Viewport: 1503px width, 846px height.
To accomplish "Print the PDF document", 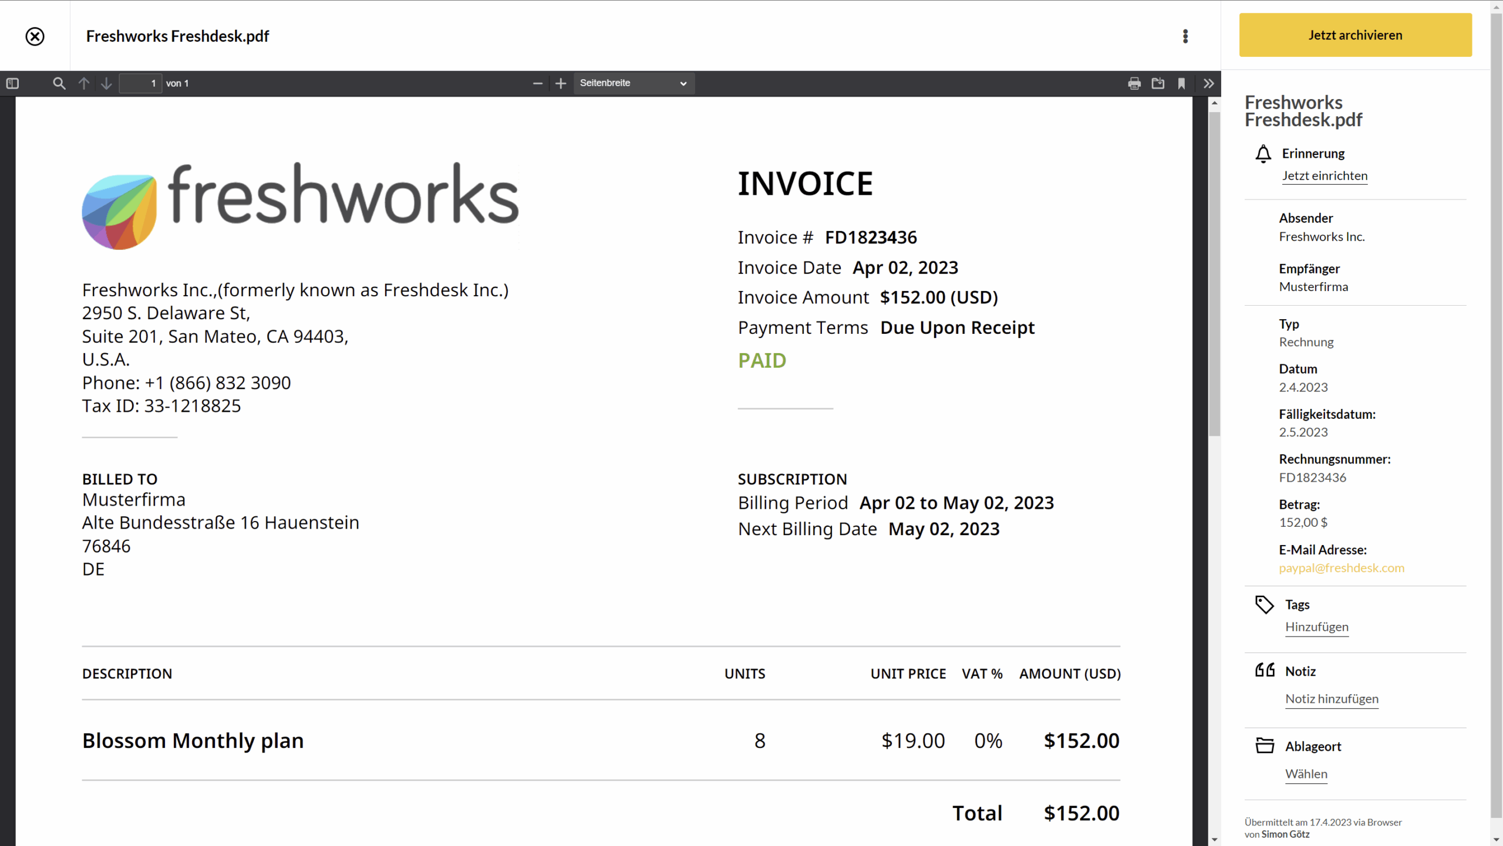I will (x=1134, y=83).
